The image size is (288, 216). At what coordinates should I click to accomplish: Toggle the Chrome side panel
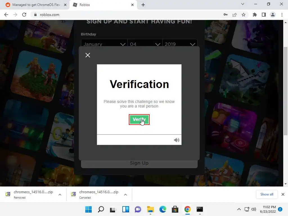click(264, 15)
